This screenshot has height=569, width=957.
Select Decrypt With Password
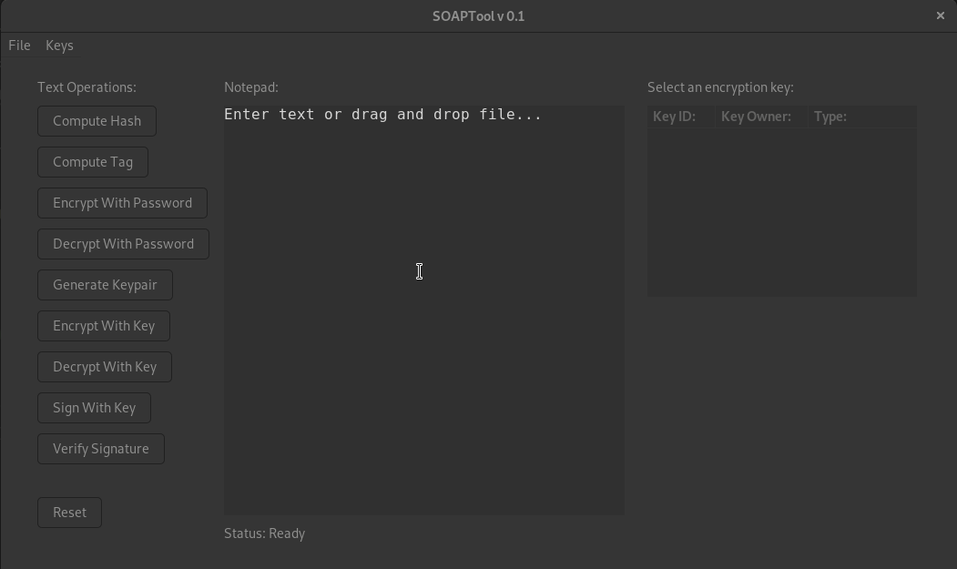point(123,244)
